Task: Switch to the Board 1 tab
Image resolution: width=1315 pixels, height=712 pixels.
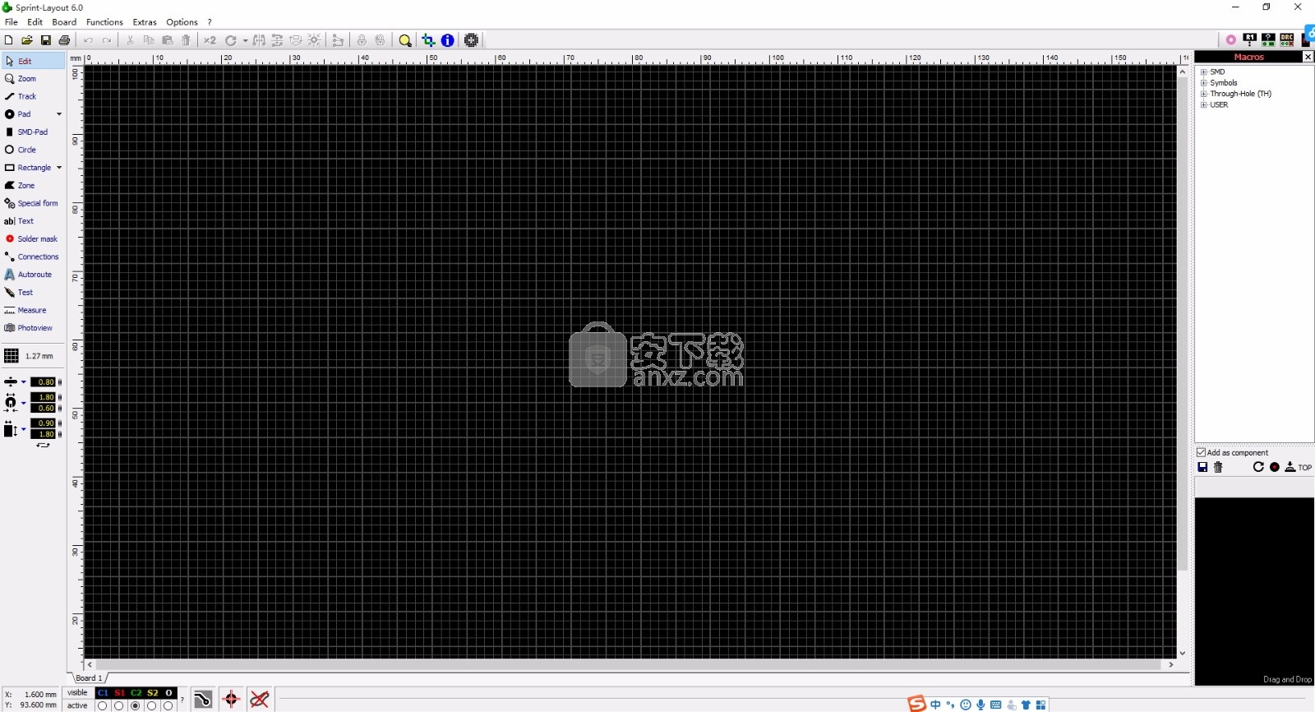Action: coord(89,678)
